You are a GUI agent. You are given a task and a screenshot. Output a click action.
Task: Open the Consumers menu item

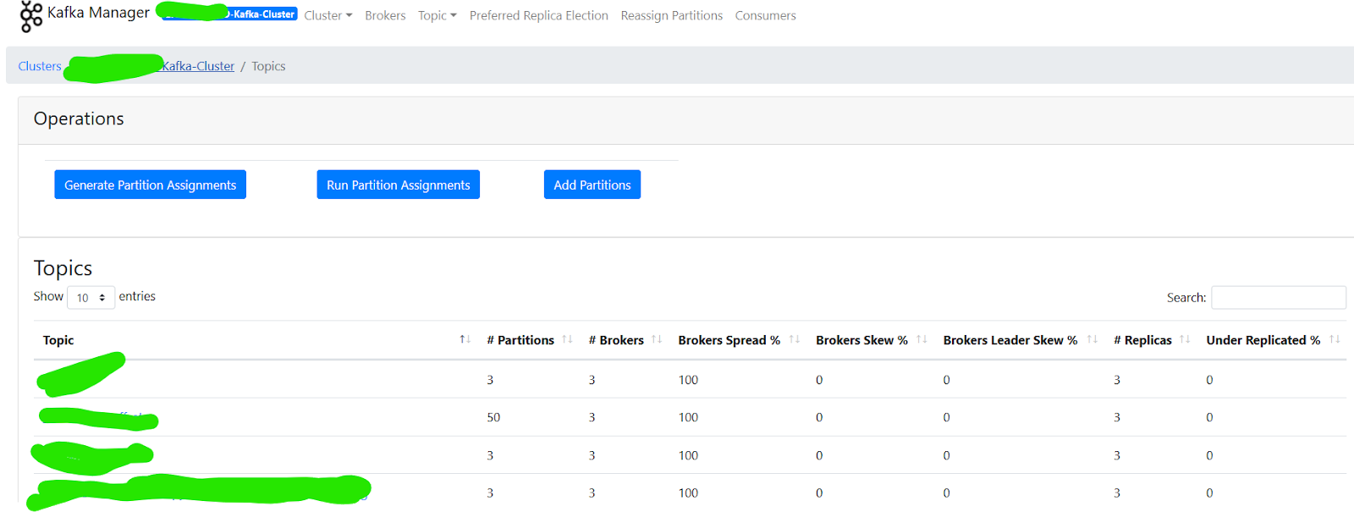pos(766,15)
